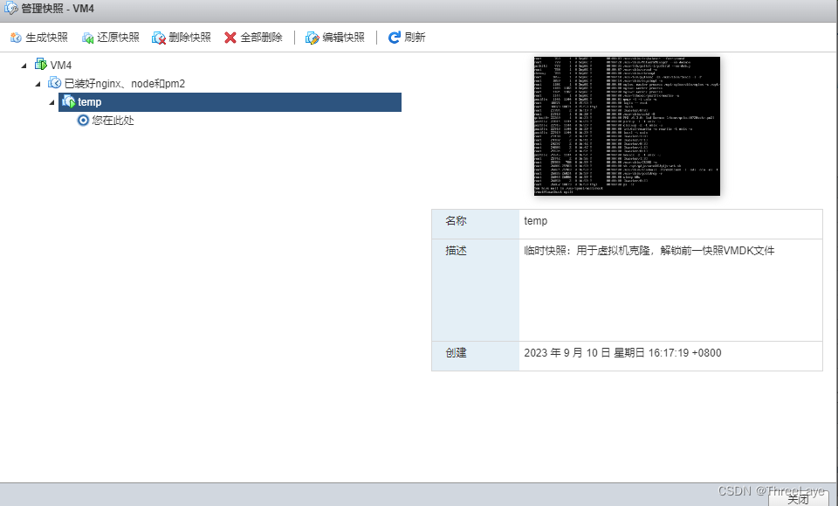Image resolution: width=838 pixels, height=506 pixels.
Task: Click the 还原快照 restore snapshot icon
Action: [x=87, y=38]
